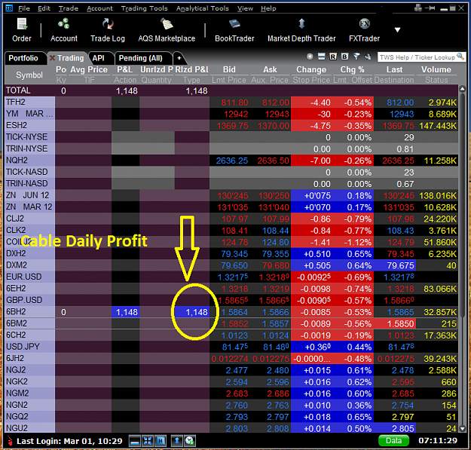Open Market Depth Trader
This screenshot has width=471, height=450.
301,29
